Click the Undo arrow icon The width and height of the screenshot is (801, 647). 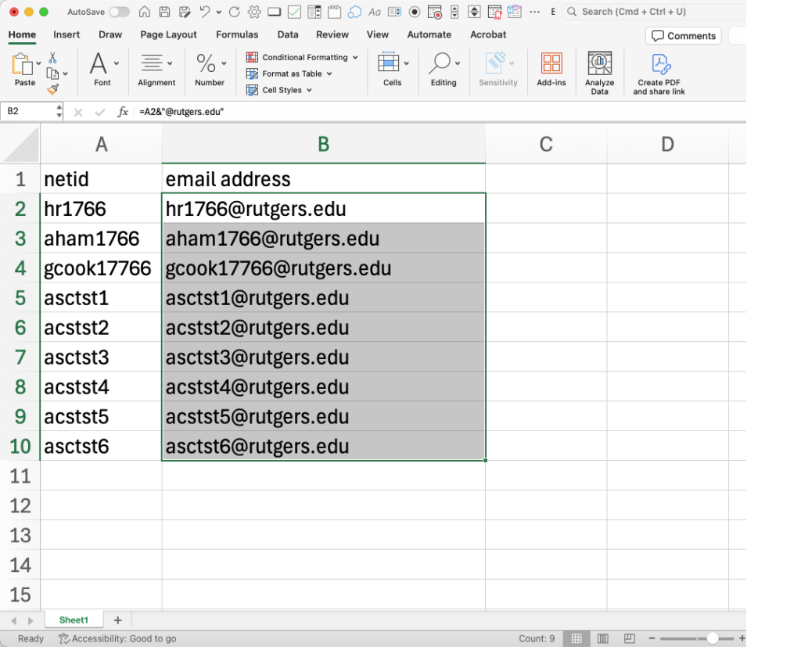click(x=204, y=12)
